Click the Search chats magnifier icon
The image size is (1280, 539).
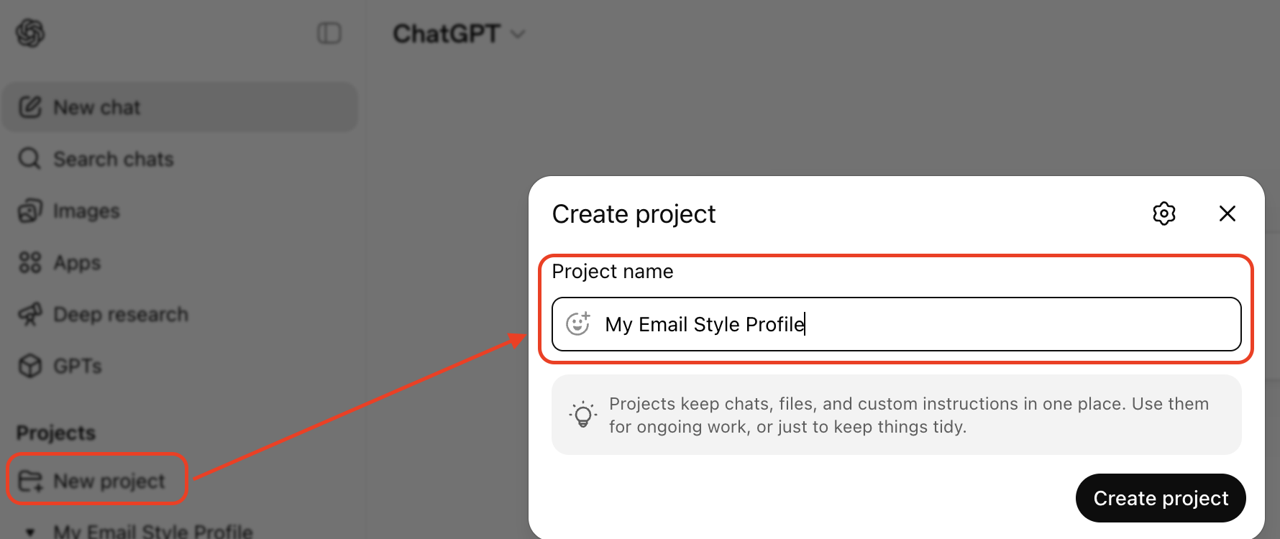pyautogui.click(x=29, y=158)
